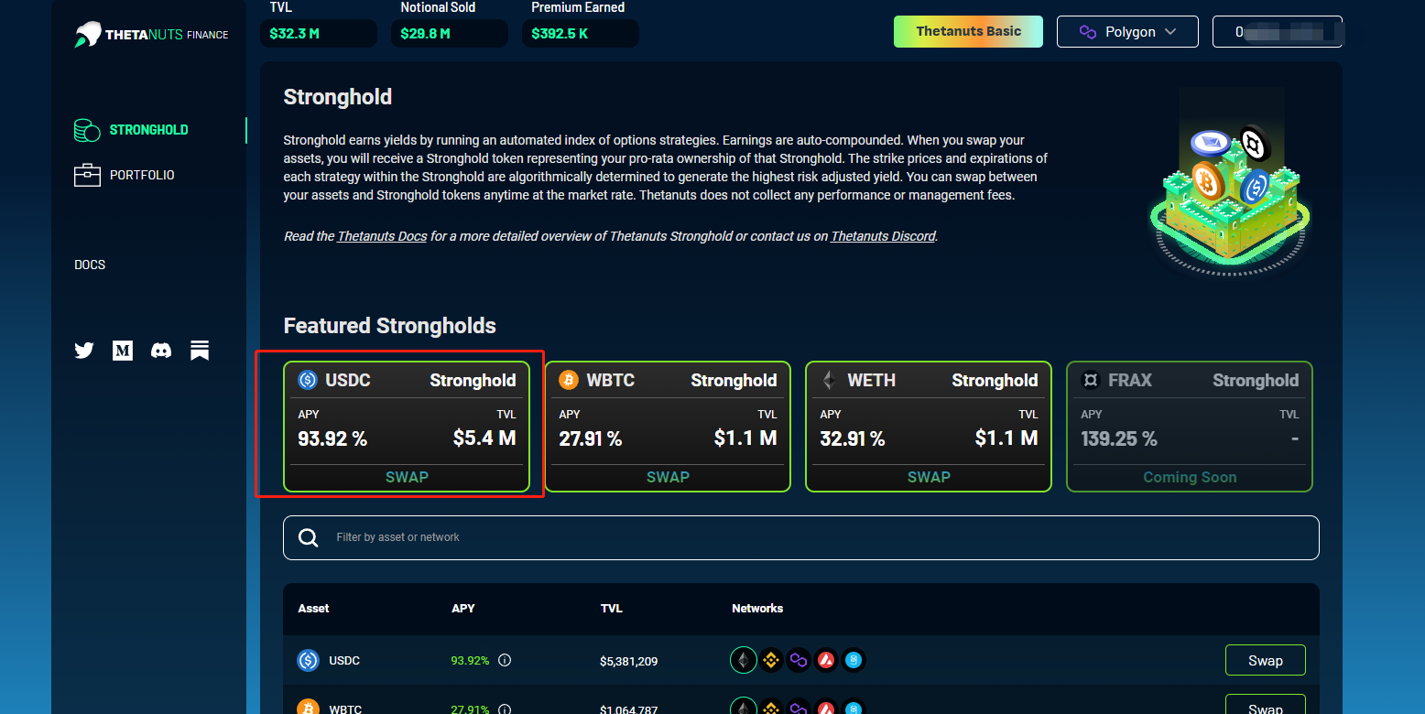
Task: Click SWAP on the WETH Stronghold card
Action: (x=929, y=477)
